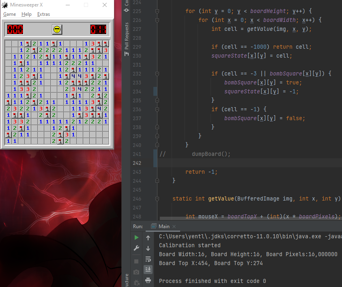
Task: Click the change marker beside line 234
Action: coord(155,91)
